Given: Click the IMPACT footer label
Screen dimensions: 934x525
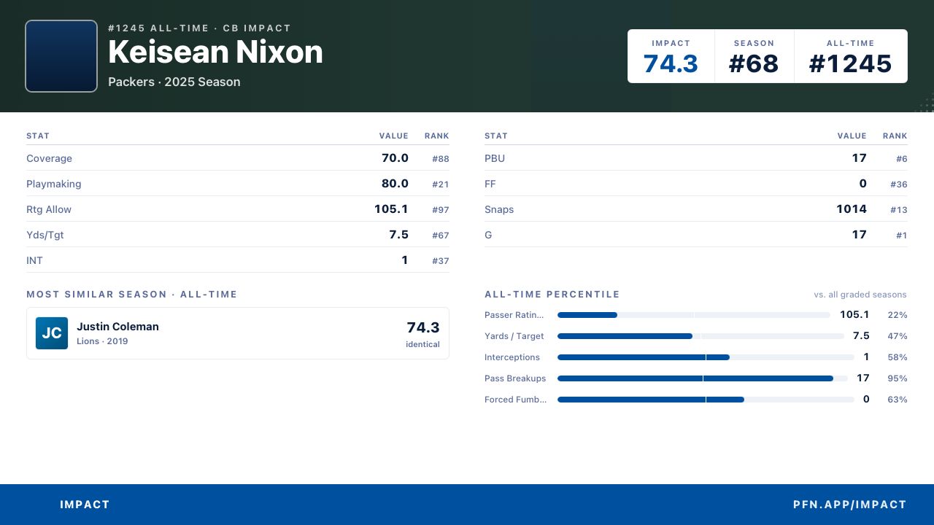Looking at the screenshot, I should (x=85, y=505).
